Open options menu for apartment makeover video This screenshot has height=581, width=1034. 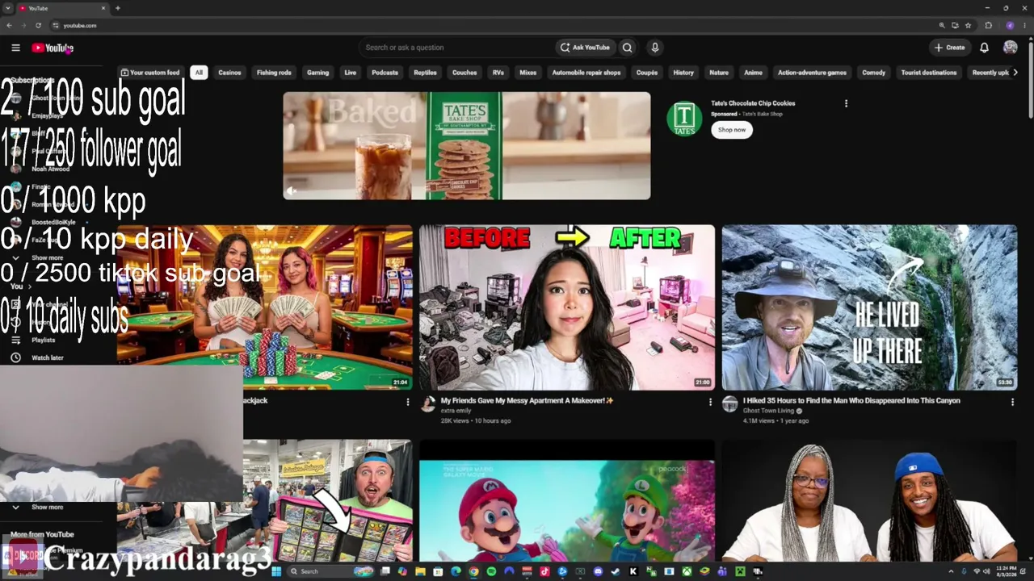(710, 401)
